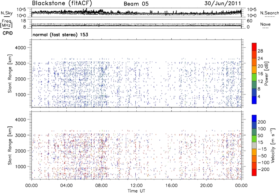This screenshot has width=279, height=193.
Task: Click the date '30/Jun/2011'
Action: click(x=223, y=3)
